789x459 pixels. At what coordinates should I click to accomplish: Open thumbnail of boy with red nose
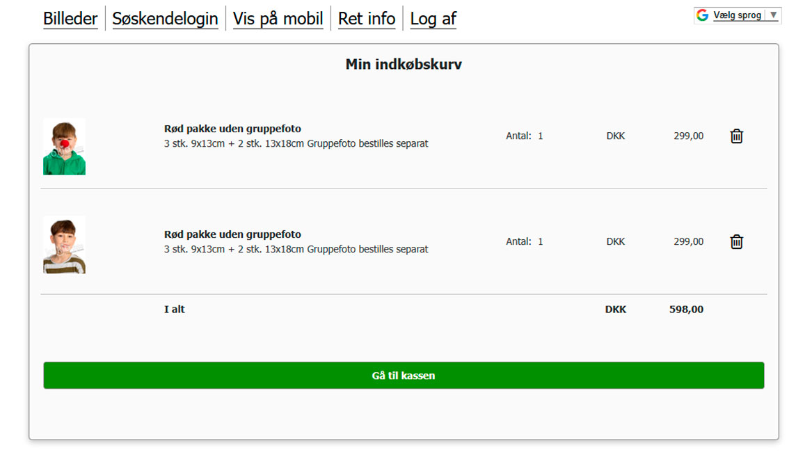tap(65, 146)
